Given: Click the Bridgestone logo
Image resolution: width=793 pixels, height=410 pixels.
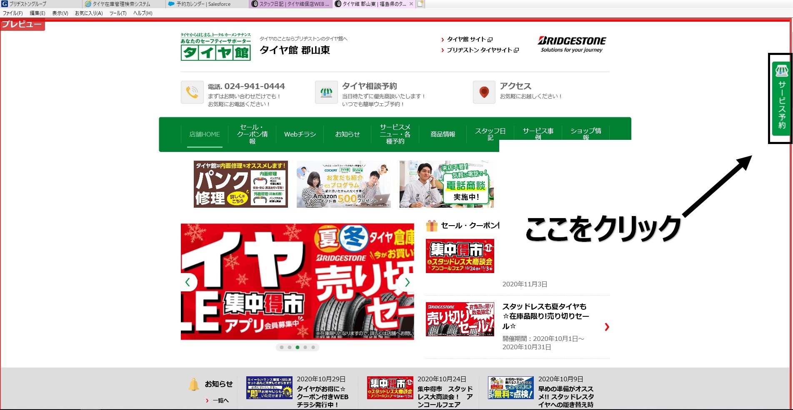Looking at the screenshot, I should coord(572,45).
